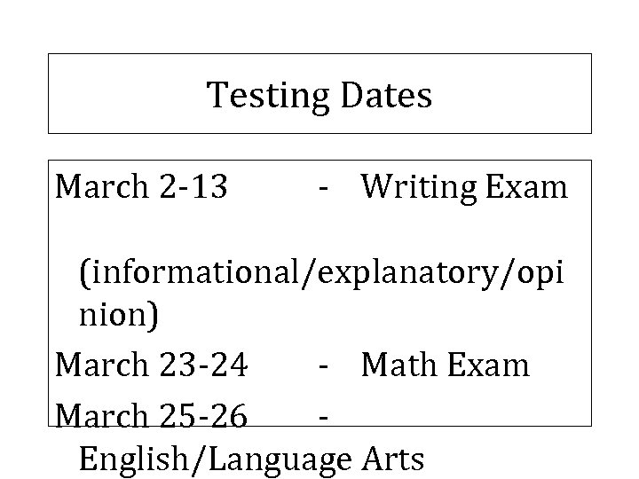The width and height of the screenshot is (639, 479).
Task: Click the word "Testing" in the title
Action: (x=263, y=95)
